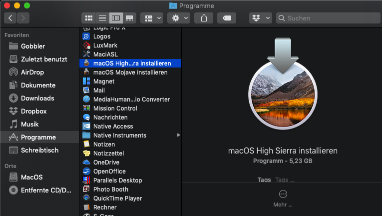The height and width of the screenshot is (216, 382).
Task: Click the Share toolbar icon
Action: click(204, 18)
